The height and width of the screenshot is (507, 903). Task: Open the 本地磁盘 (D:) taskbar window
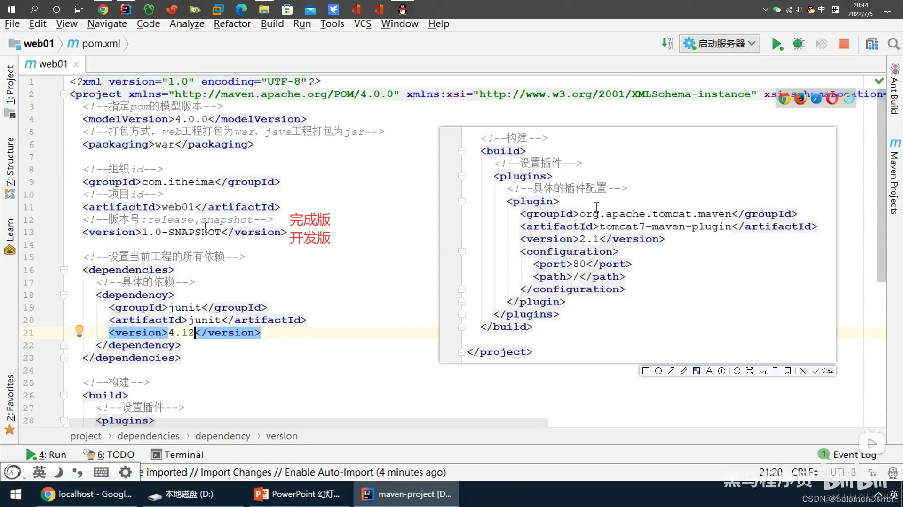tap(181, 494)
